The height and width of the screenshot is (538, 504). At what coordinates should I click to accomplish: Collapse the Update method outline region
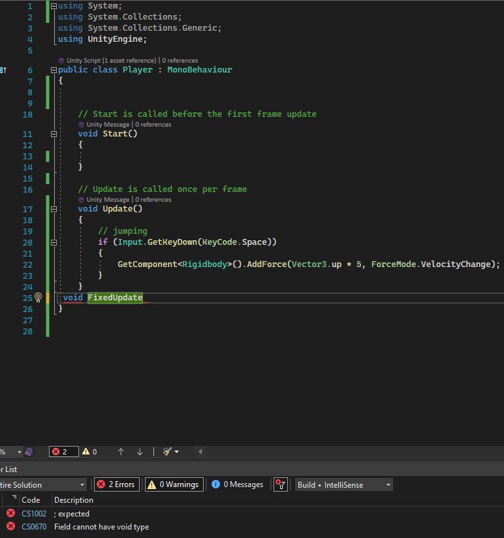tap(54, 209)
